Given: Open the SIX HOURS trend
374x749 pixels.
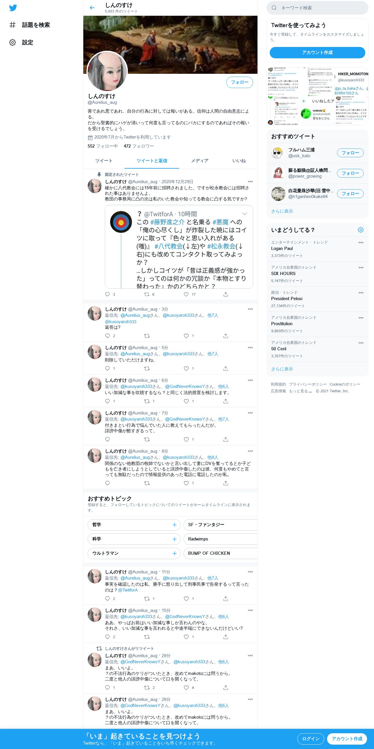Looking at the screenshot, I should (317, 274).
